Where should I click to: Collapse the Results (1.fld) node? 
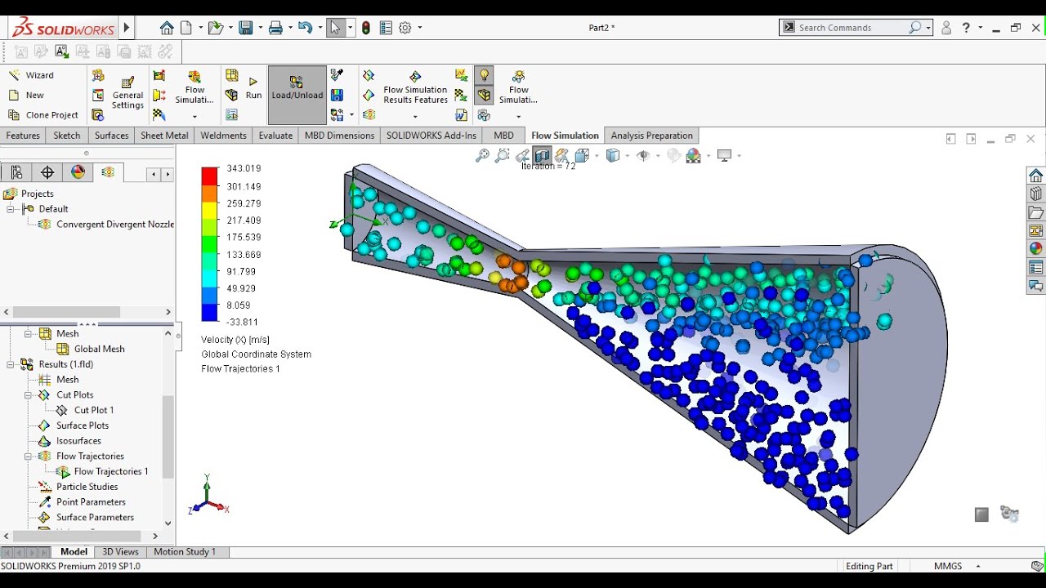(11, 364)
